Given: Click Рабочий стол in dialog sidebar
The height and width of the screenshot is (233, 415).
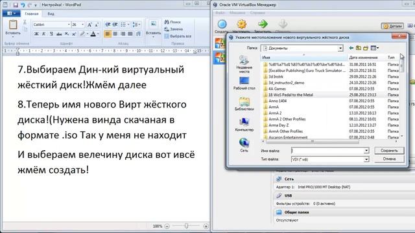Looking at the screenshot, I should (x=244, y=83).
